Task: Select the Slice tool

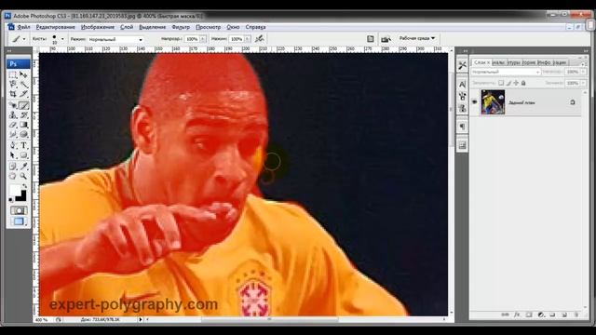Action: pos(23,93)
